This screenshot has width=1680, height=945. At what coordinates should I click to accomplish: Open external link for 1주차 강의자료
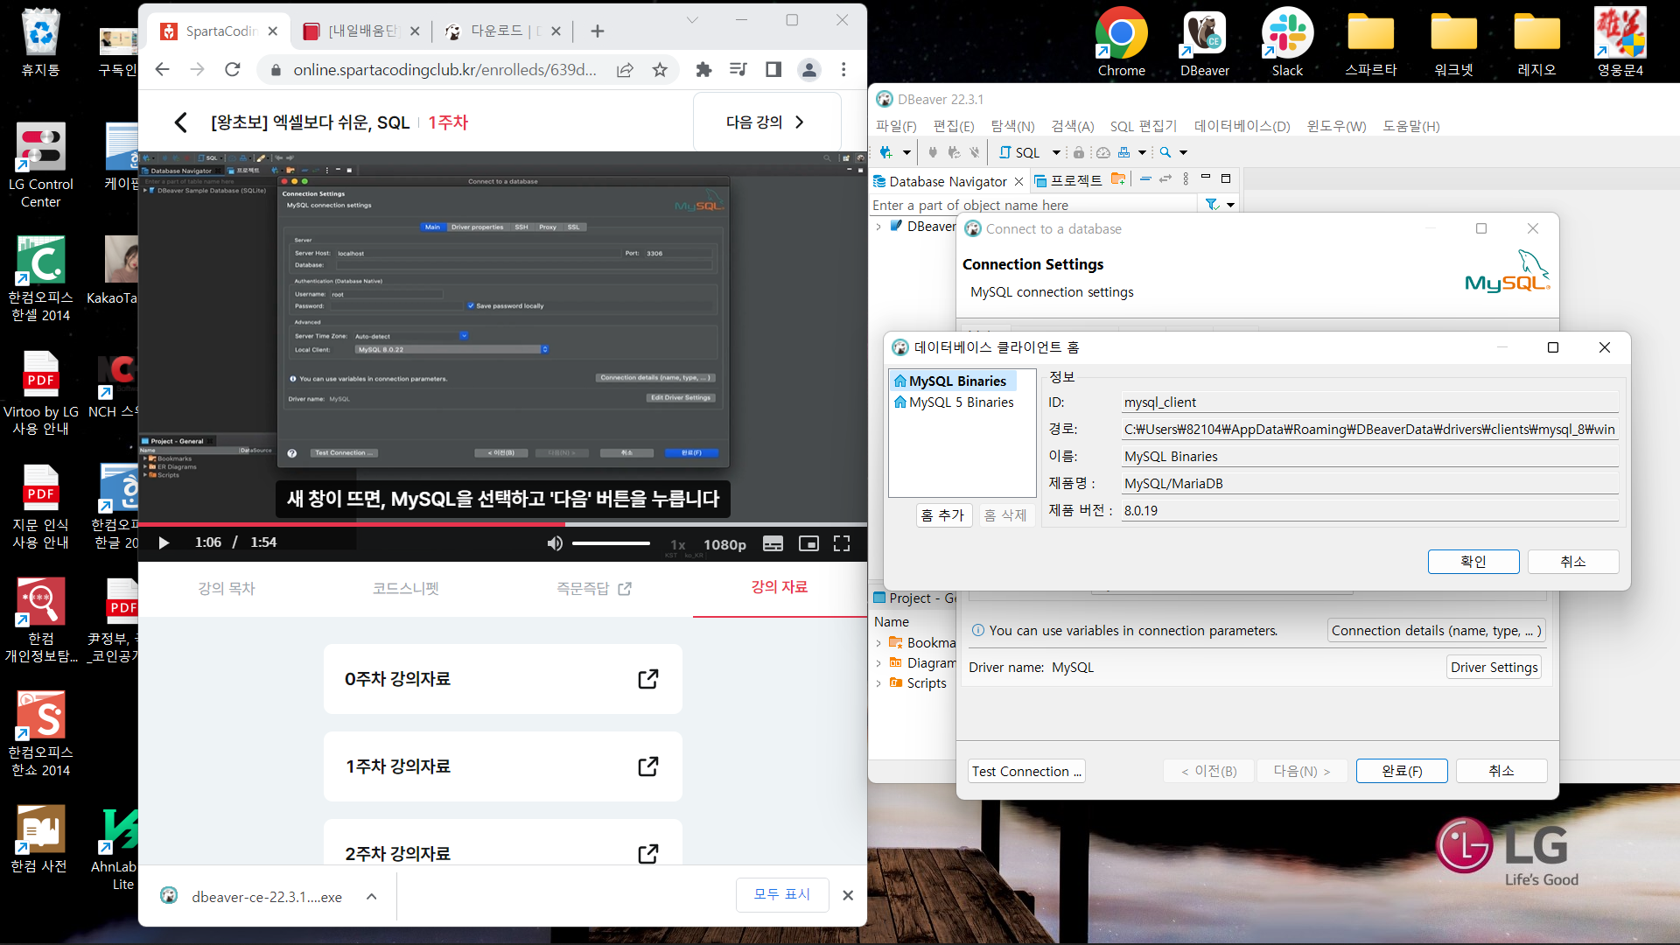point(648,766)
